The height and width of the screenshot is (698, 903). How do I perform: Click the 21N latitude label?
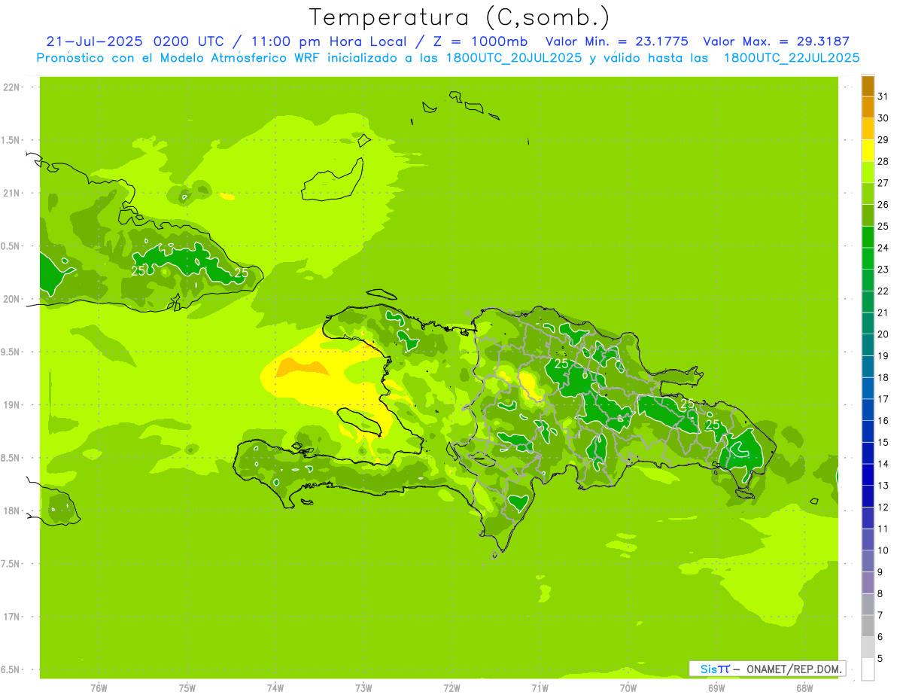(11, 194)
